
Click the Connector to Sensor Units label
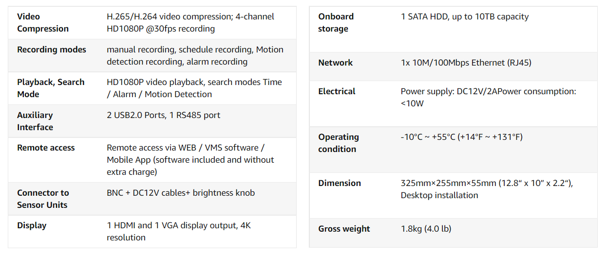tap(43, 199)
